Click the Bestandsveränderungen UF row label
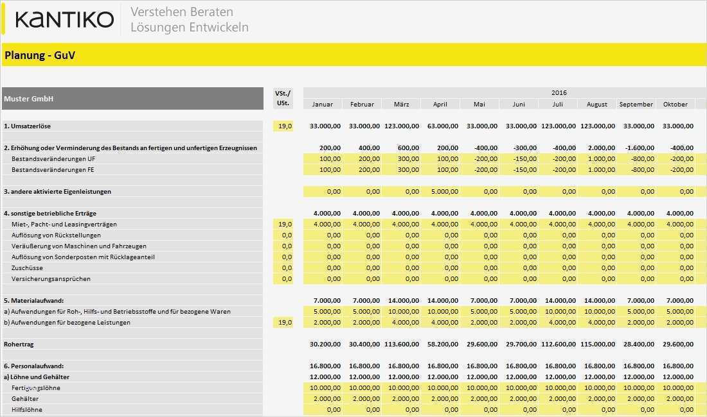The height and width of the screenshot is (417, 707). [55, 158]
